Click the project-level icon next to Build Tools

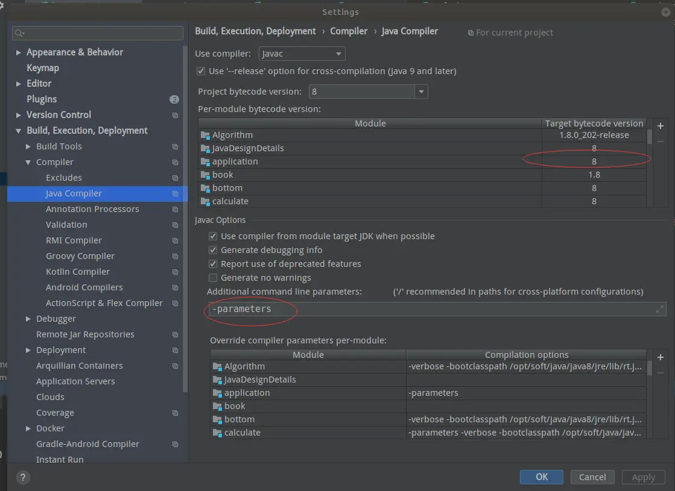tap(175, 146)
